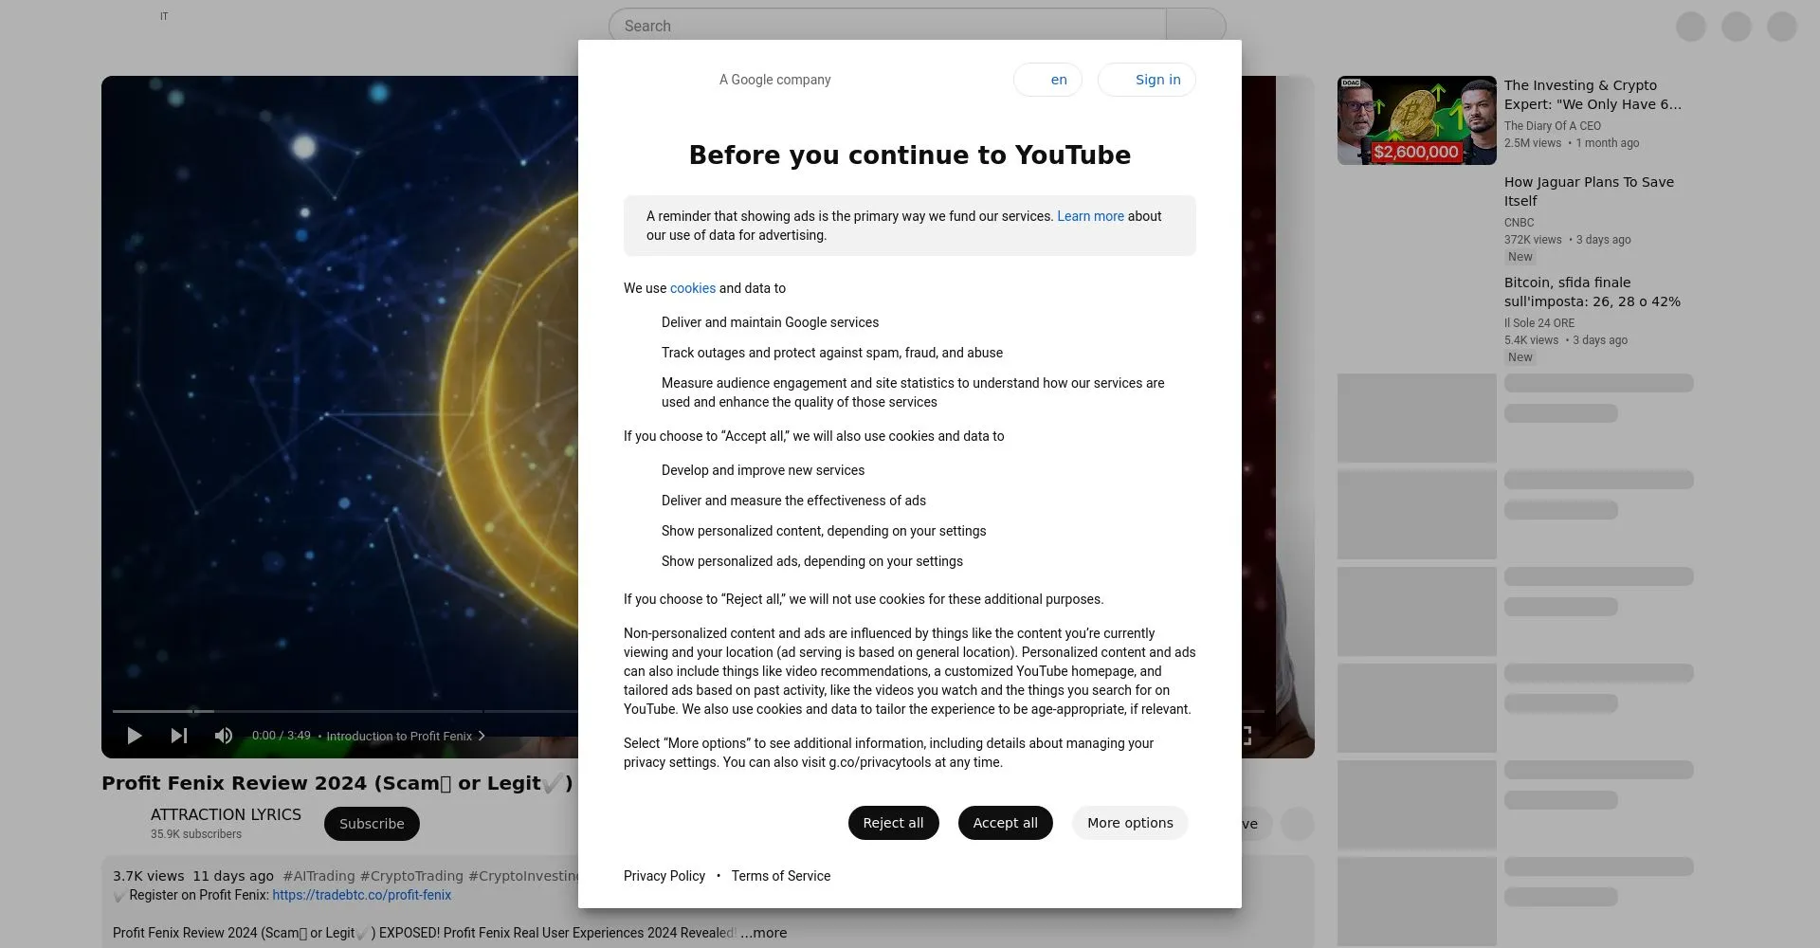Click '35.9K subscribers' text
Viewport: 1820px width, 948px height.
(x=196, y=834)
